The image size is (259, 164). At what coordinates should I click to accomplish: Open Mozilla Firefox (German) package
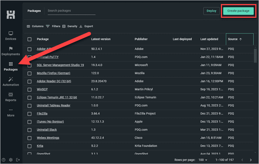[54, 73]
